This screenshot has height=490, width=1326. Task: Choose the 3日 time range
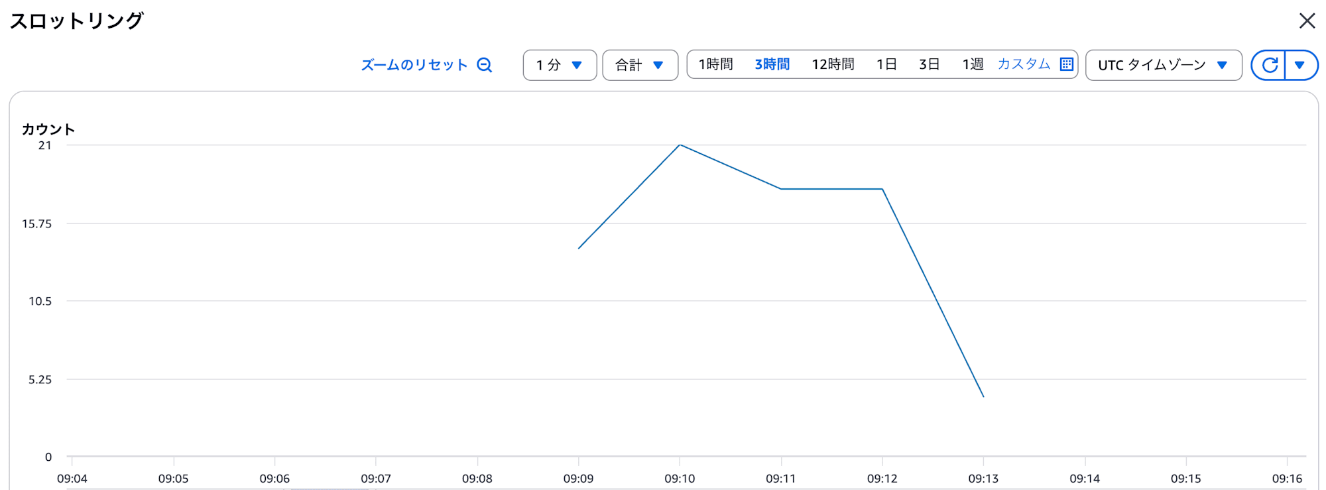(x=929, y=64)
